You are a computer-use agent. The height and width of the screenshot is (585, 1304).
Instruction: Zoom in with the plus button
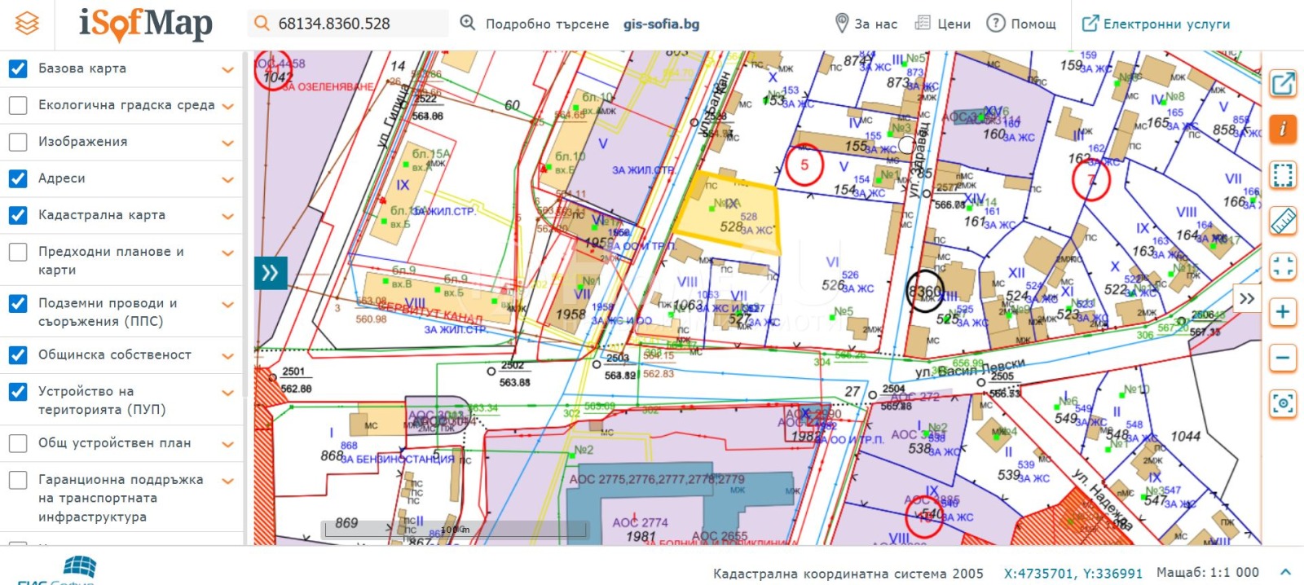tap(1283, 312)
